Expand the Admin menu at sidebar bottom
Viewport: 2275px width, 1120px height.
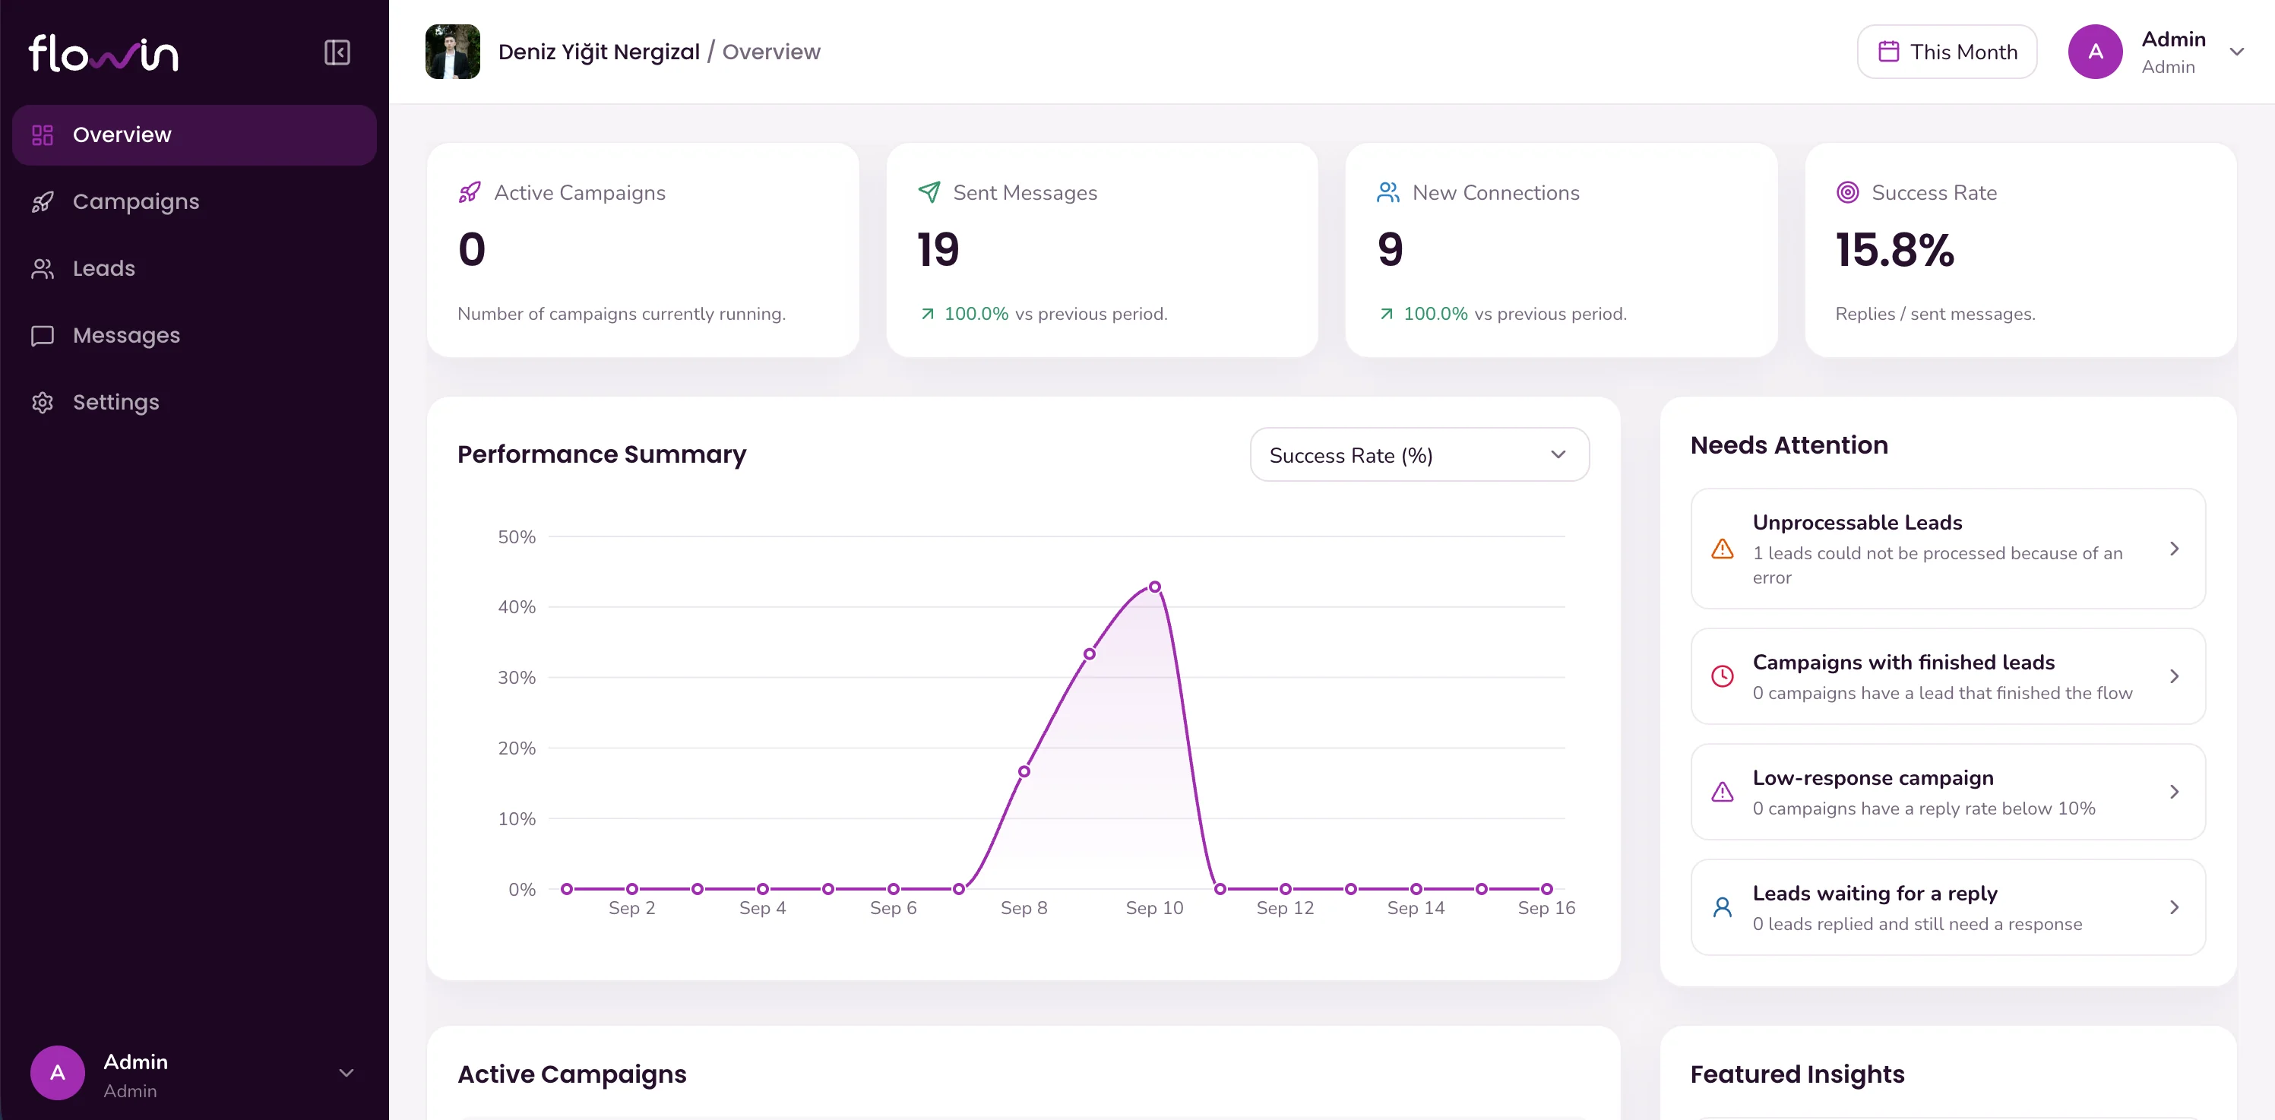click(x=346, y=1072)
